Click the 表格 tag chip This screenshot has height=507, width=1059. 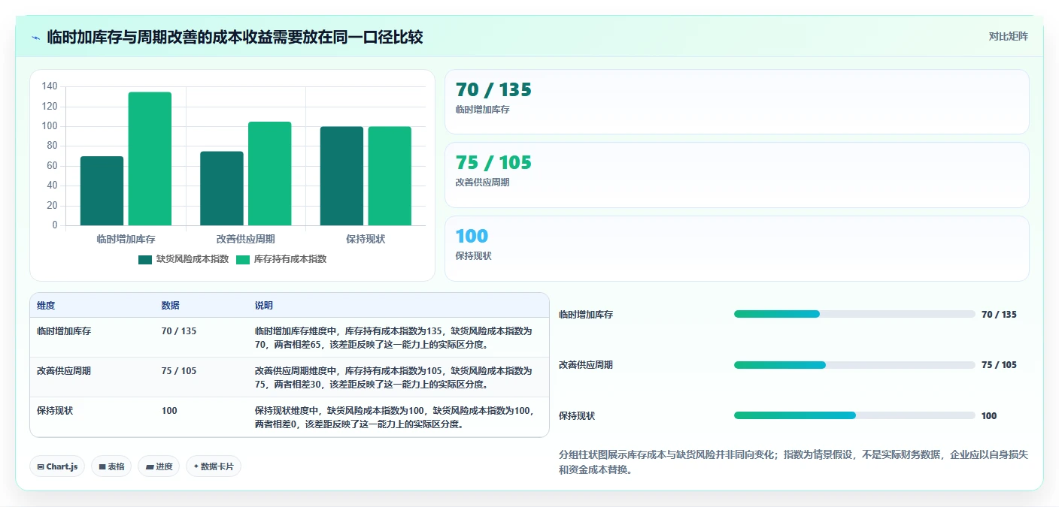(x=111, y=466)
